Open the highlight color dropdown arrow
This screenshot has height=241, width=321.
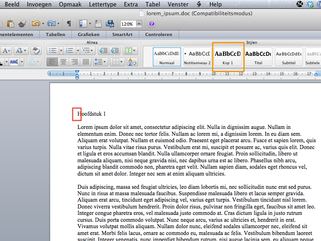pos(22,62)
